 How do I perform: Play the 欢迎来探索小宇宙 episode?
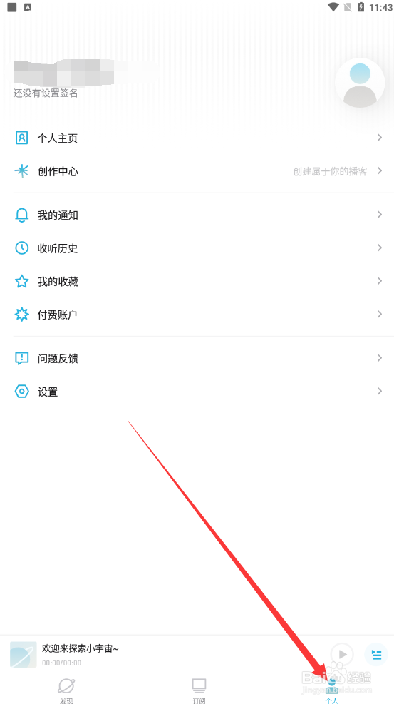click(342, 655)
